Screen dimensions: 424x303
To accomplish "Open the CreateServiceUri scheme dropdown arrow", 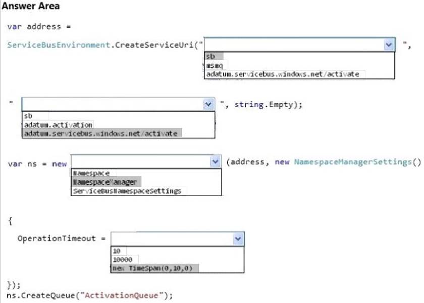I will 388,45.
